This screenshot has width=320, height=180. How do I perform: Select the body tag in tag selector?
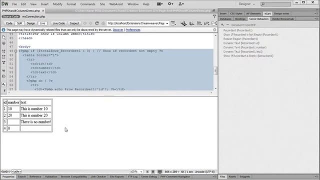point(5,171)
